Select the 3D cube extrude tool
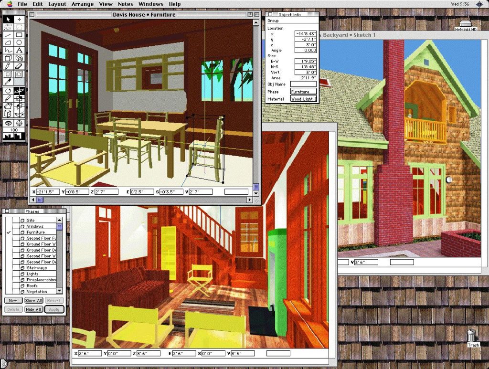 [8, 58]
